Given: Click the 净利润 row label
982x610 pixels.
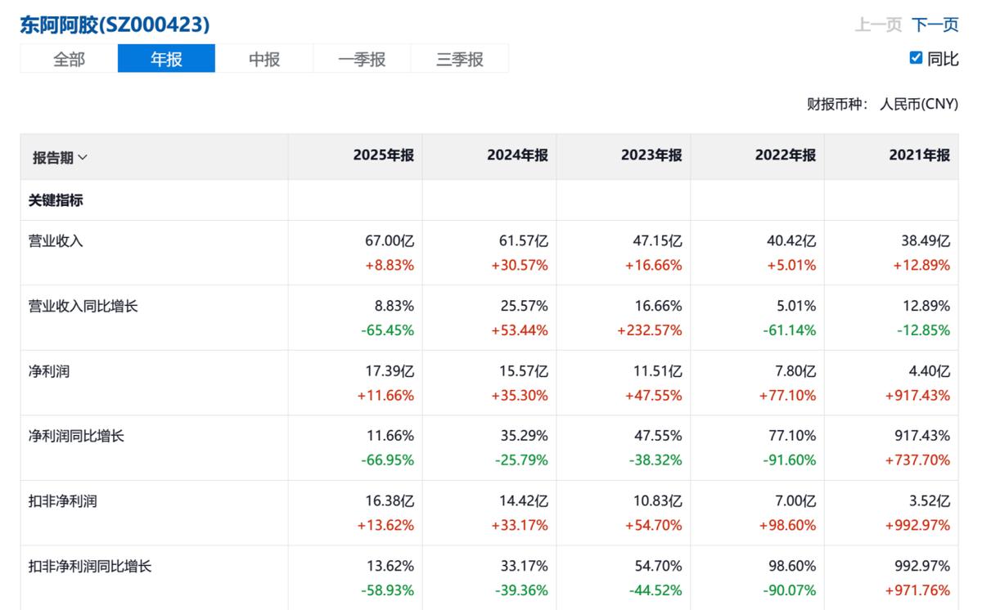Looking at the screenshot, I should [x=49, y=371].
